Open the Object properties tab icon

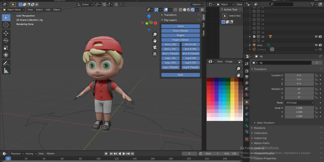click(247, 102)
